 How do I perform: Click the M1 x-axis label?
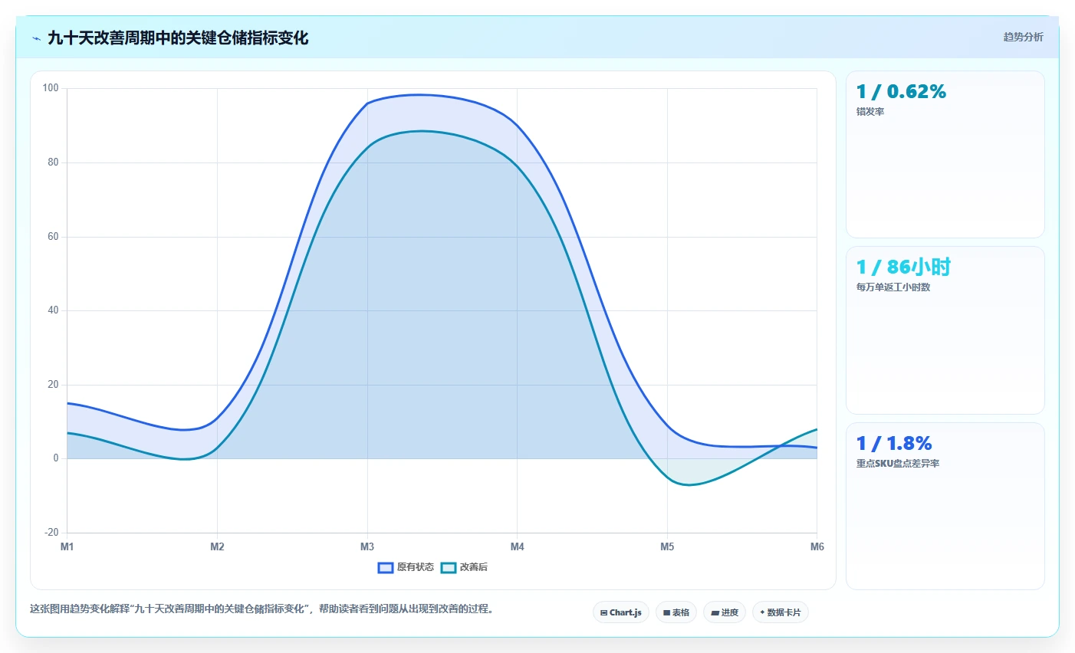click(x=67, y=546)
